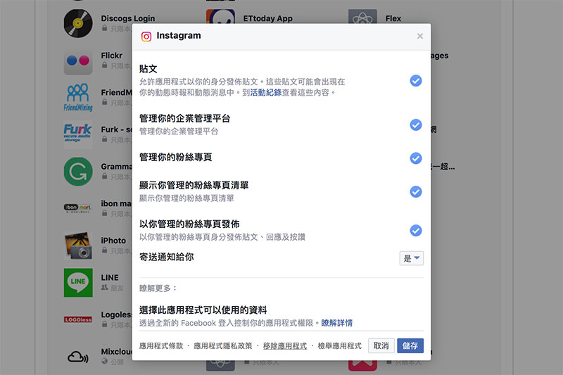Click the Grammarly green G icon

tap(77, 171)
